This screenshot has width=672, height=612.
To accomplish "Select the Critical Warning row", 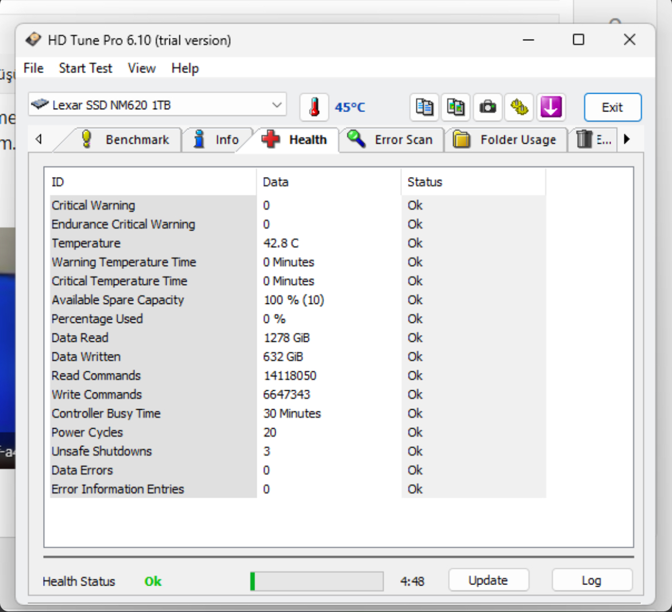I will pyautogui.click(x=298, y=205).
